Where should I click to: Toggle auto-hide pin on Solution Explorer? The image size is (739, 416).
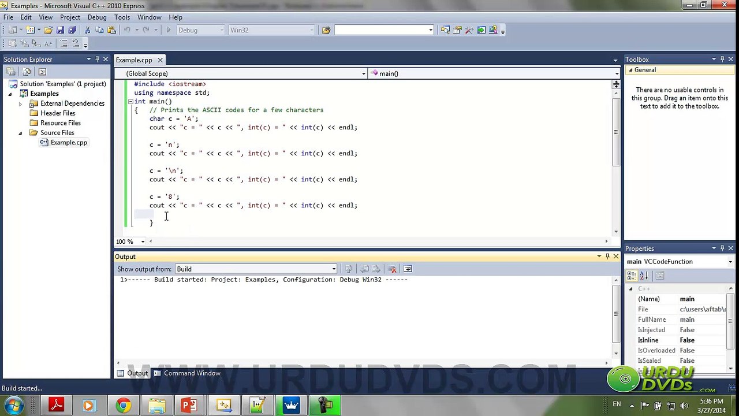[97, 60]
